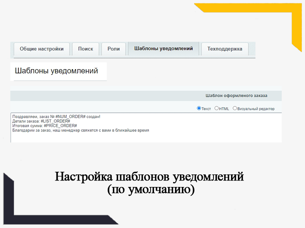Select the Шаблоны уведомлений tab
This screenshot has height=228, width=305.
click(164, 49)
